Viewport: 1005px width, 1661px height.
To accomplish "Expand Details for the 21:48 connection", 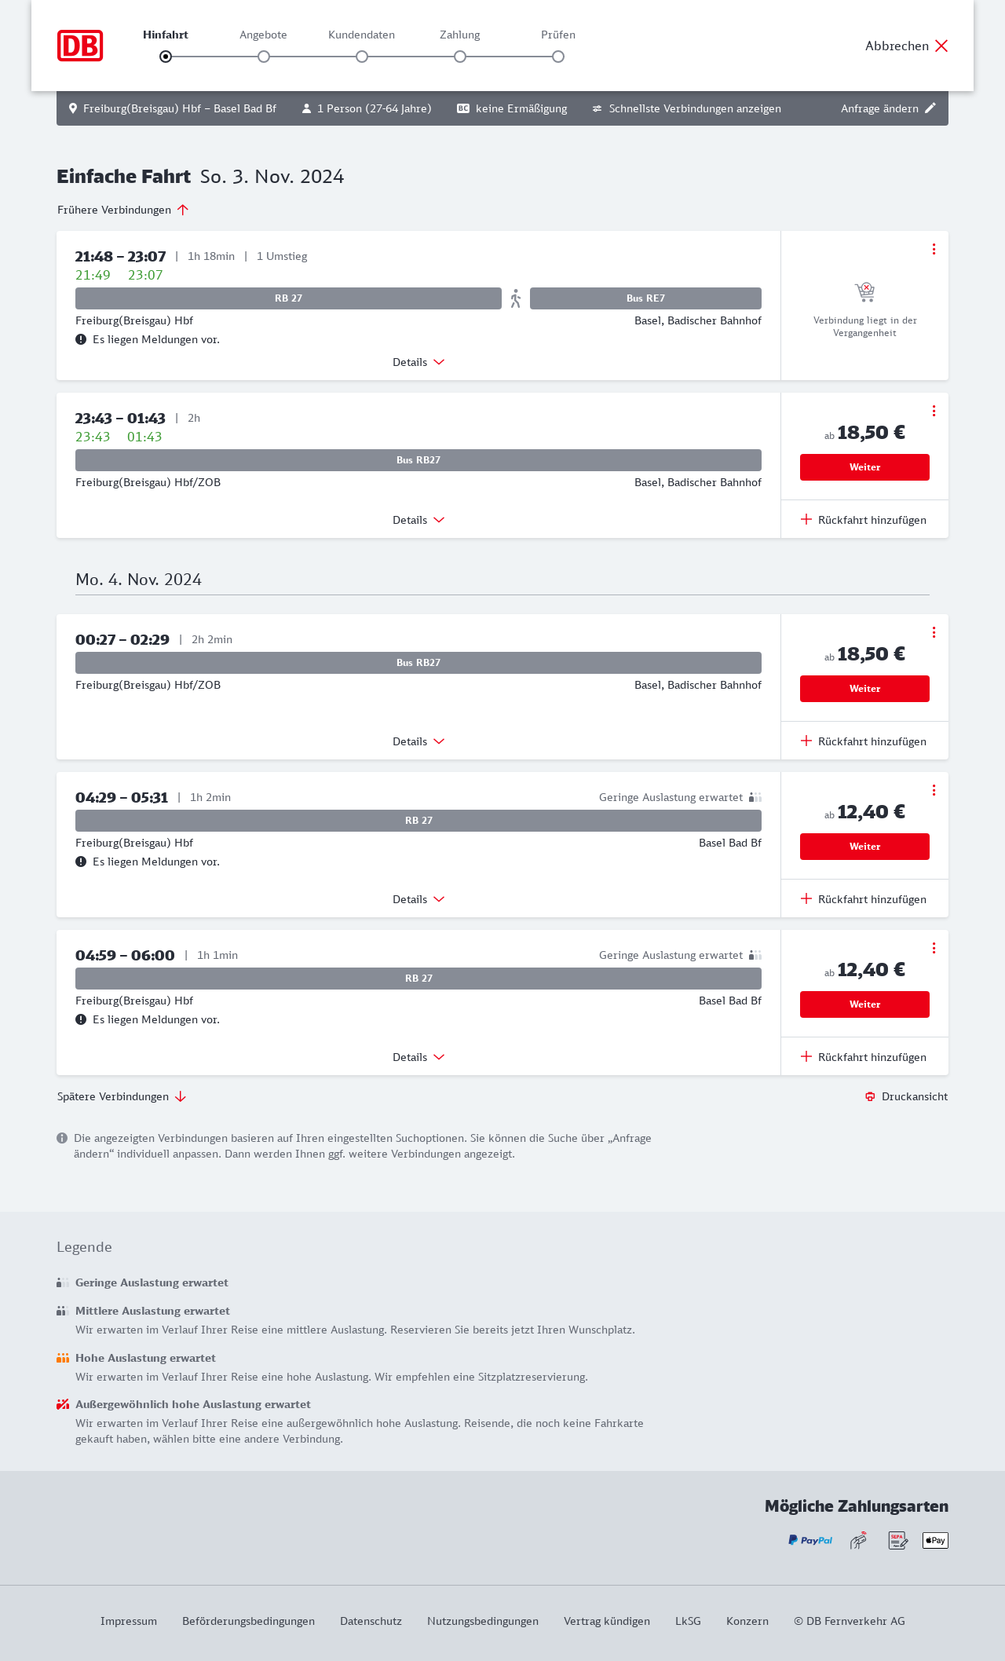I will [x=418, y=362].
